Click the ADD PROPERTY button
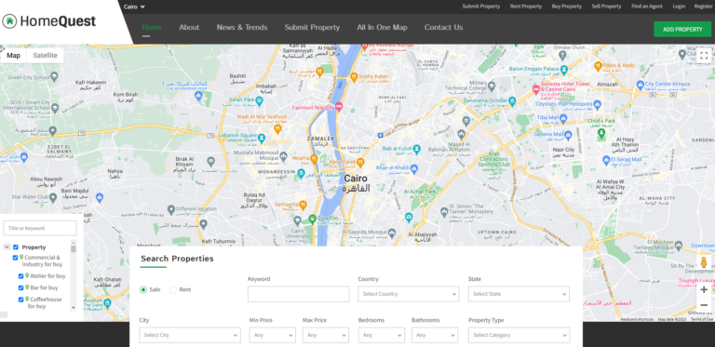Image resolution: width=715 pixels, height=347 pixels. 682,29
